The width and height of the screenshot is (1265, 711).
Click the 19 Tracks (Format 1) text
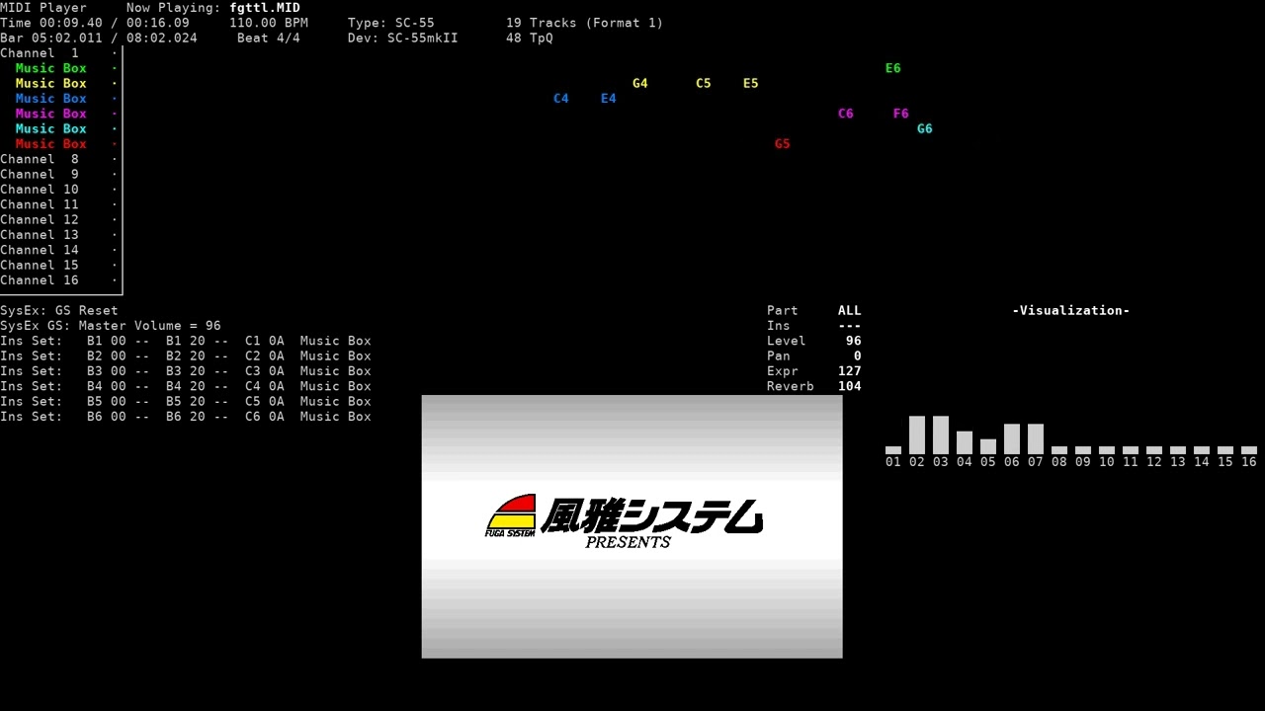click(x=585, y=23)
